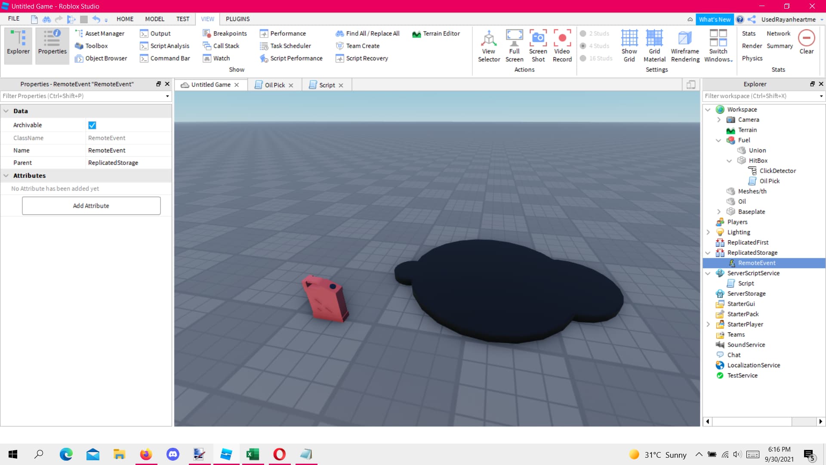Collapse the Data properties section

coord(6,111)
